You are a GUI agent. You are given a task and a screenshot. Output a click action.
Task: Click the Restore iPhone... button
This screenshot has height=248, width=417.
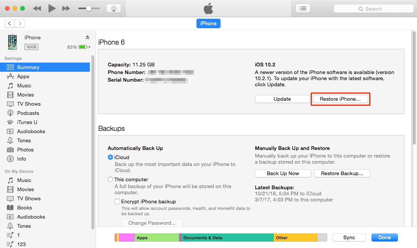point(340,99)
